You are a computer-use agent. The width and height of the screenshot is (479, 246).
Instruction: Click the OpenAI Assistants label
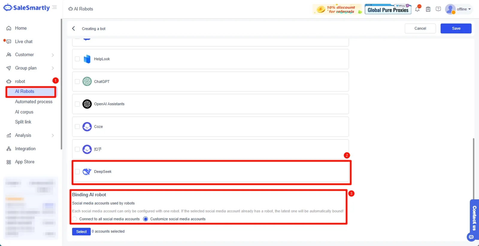(109, 104)
